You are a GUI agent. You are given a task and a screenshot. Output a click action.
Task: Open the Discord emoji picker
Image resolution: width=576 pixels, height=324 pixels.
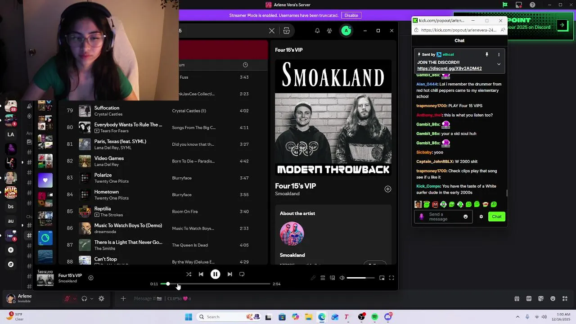point(553,298)
